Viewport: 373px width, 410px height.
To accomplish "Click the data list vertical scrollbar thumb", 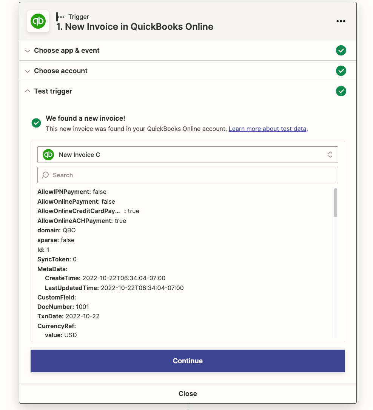I will pos(335,203).
